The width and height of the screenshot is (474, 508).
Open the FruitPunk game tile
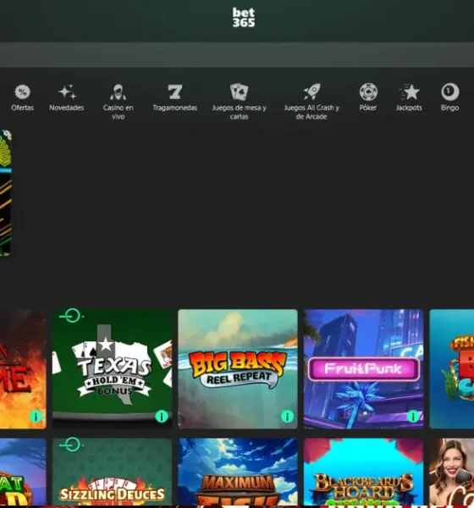[363, 368]
